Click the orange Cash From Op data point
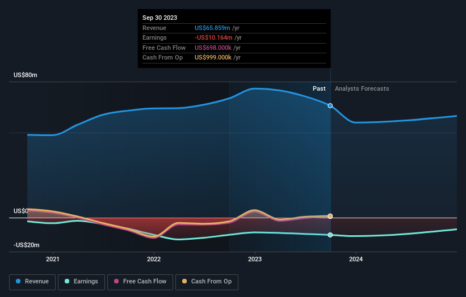The width and height of the screenshot is (466, 297). (x=330, y=216)
